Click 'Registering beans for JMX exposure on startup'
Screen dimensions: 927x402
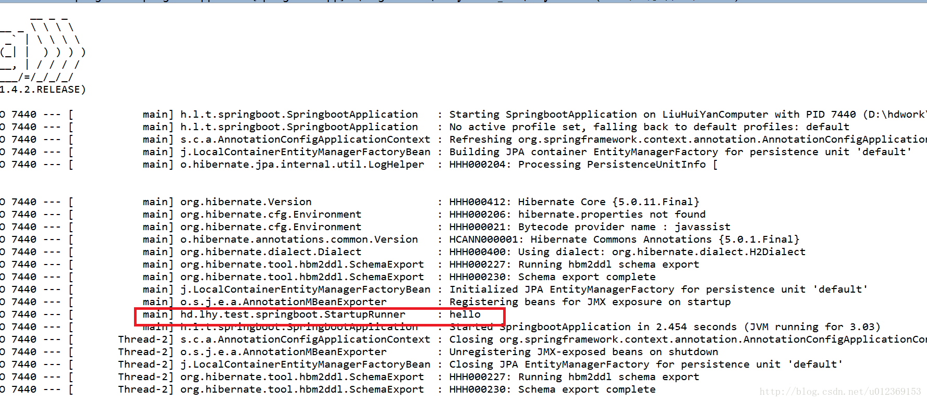click(590, 302)
